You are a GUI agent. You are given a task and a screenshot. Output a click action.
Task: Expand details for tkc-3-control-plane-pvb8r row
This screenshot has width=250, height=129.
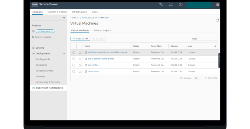pos(80,59)
